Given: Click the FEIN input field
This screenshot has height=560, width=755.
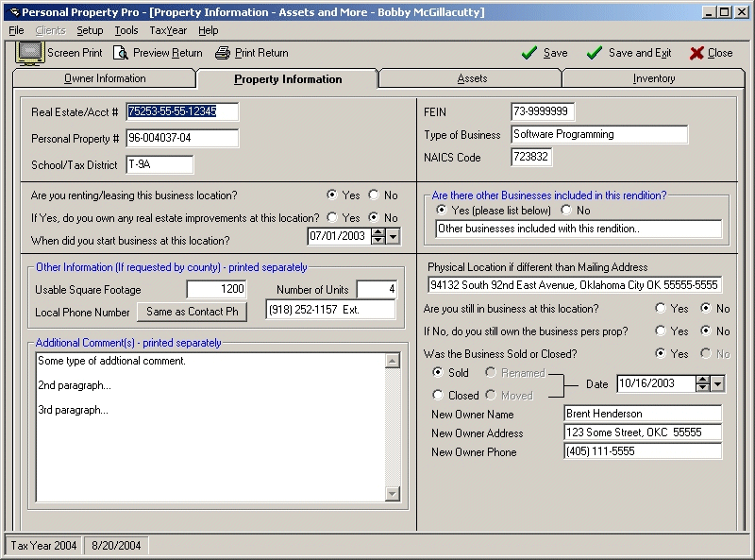Looking at the screenshot, I should pyautogui.click(x=543, y=111).
